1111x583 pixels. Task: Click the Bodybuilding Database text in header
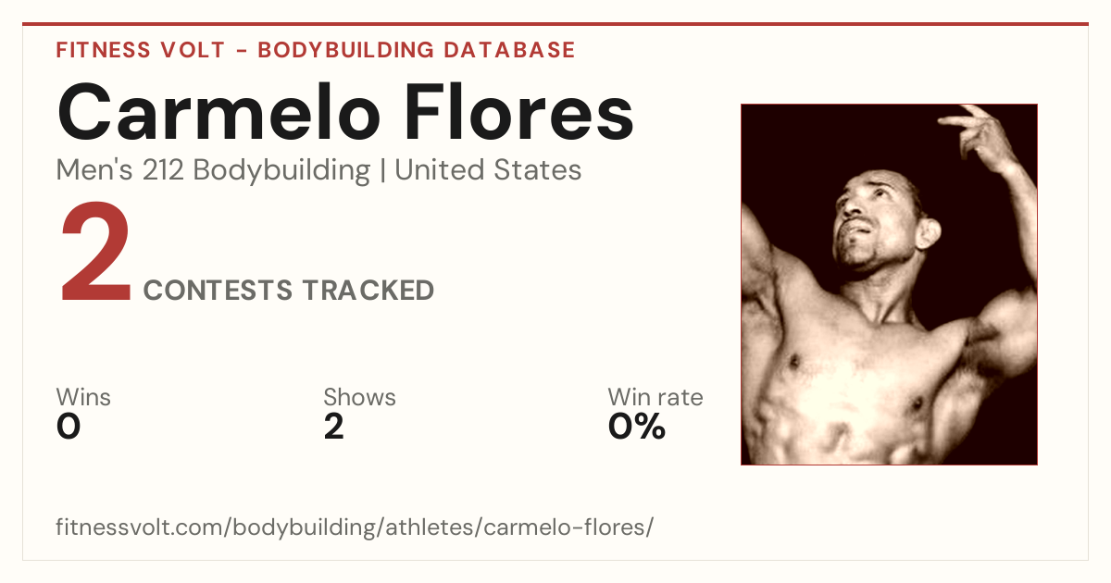click(x=417, y=50)
